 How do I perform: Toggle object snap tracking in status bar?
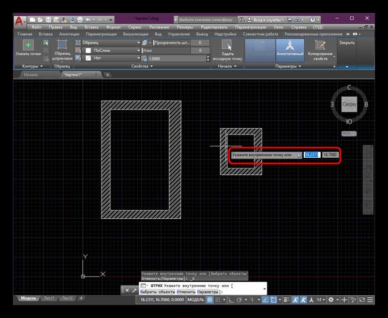pos(265,300)
